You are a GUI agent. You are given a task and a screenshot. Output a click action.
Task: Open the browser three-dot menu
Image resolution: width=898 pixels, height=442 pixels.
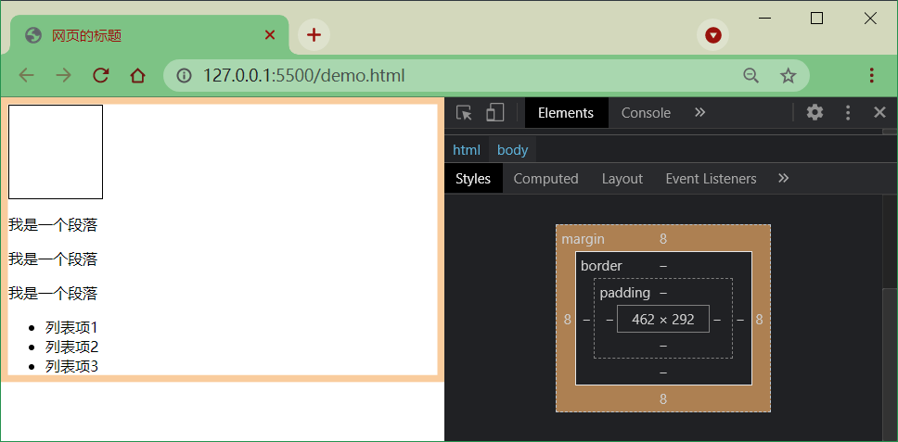(x=872, y=75)
